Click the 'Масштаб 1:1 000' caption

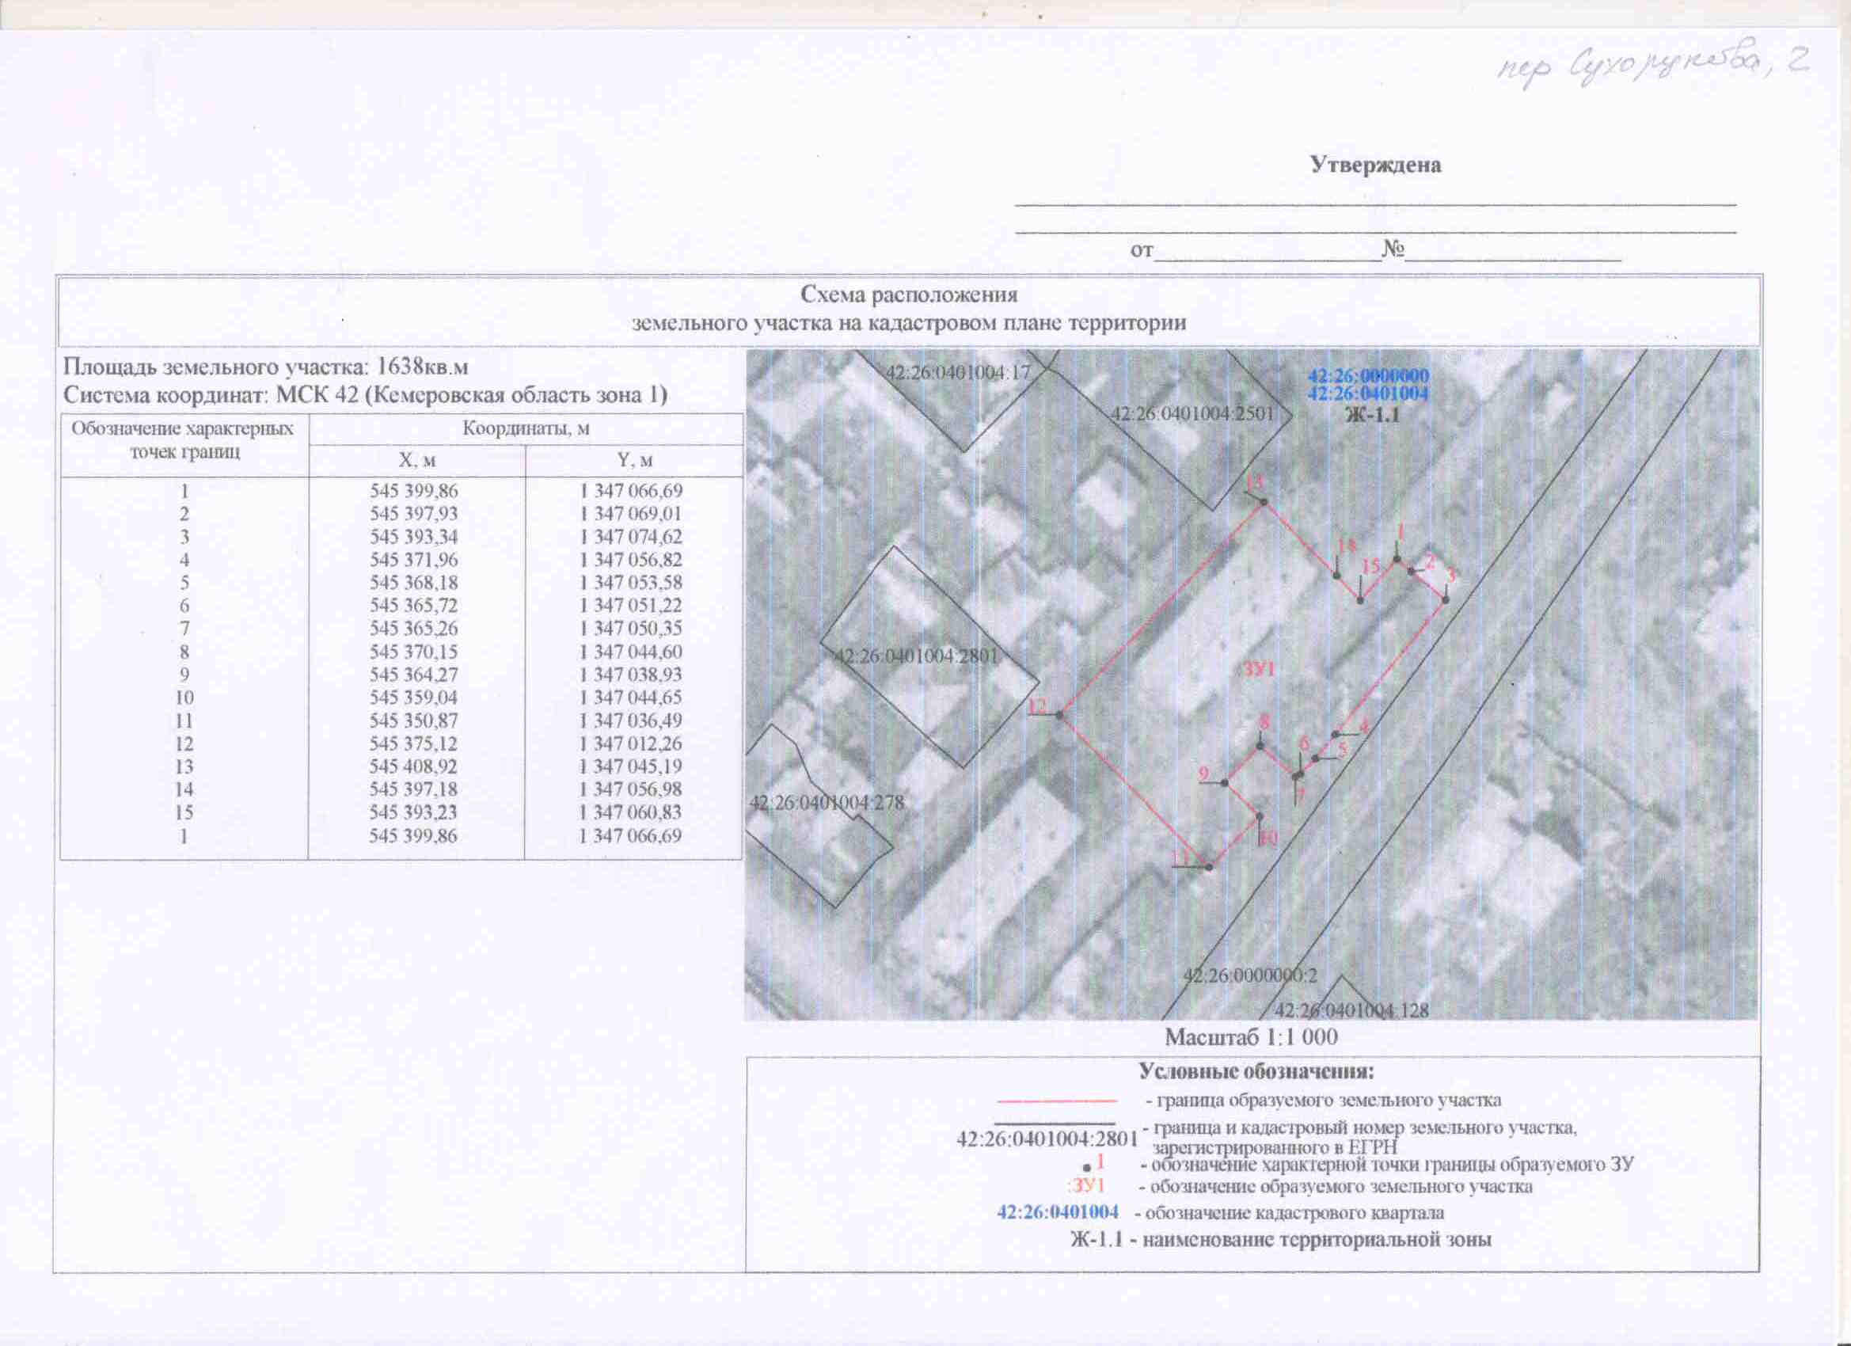coord(1251,1037)
